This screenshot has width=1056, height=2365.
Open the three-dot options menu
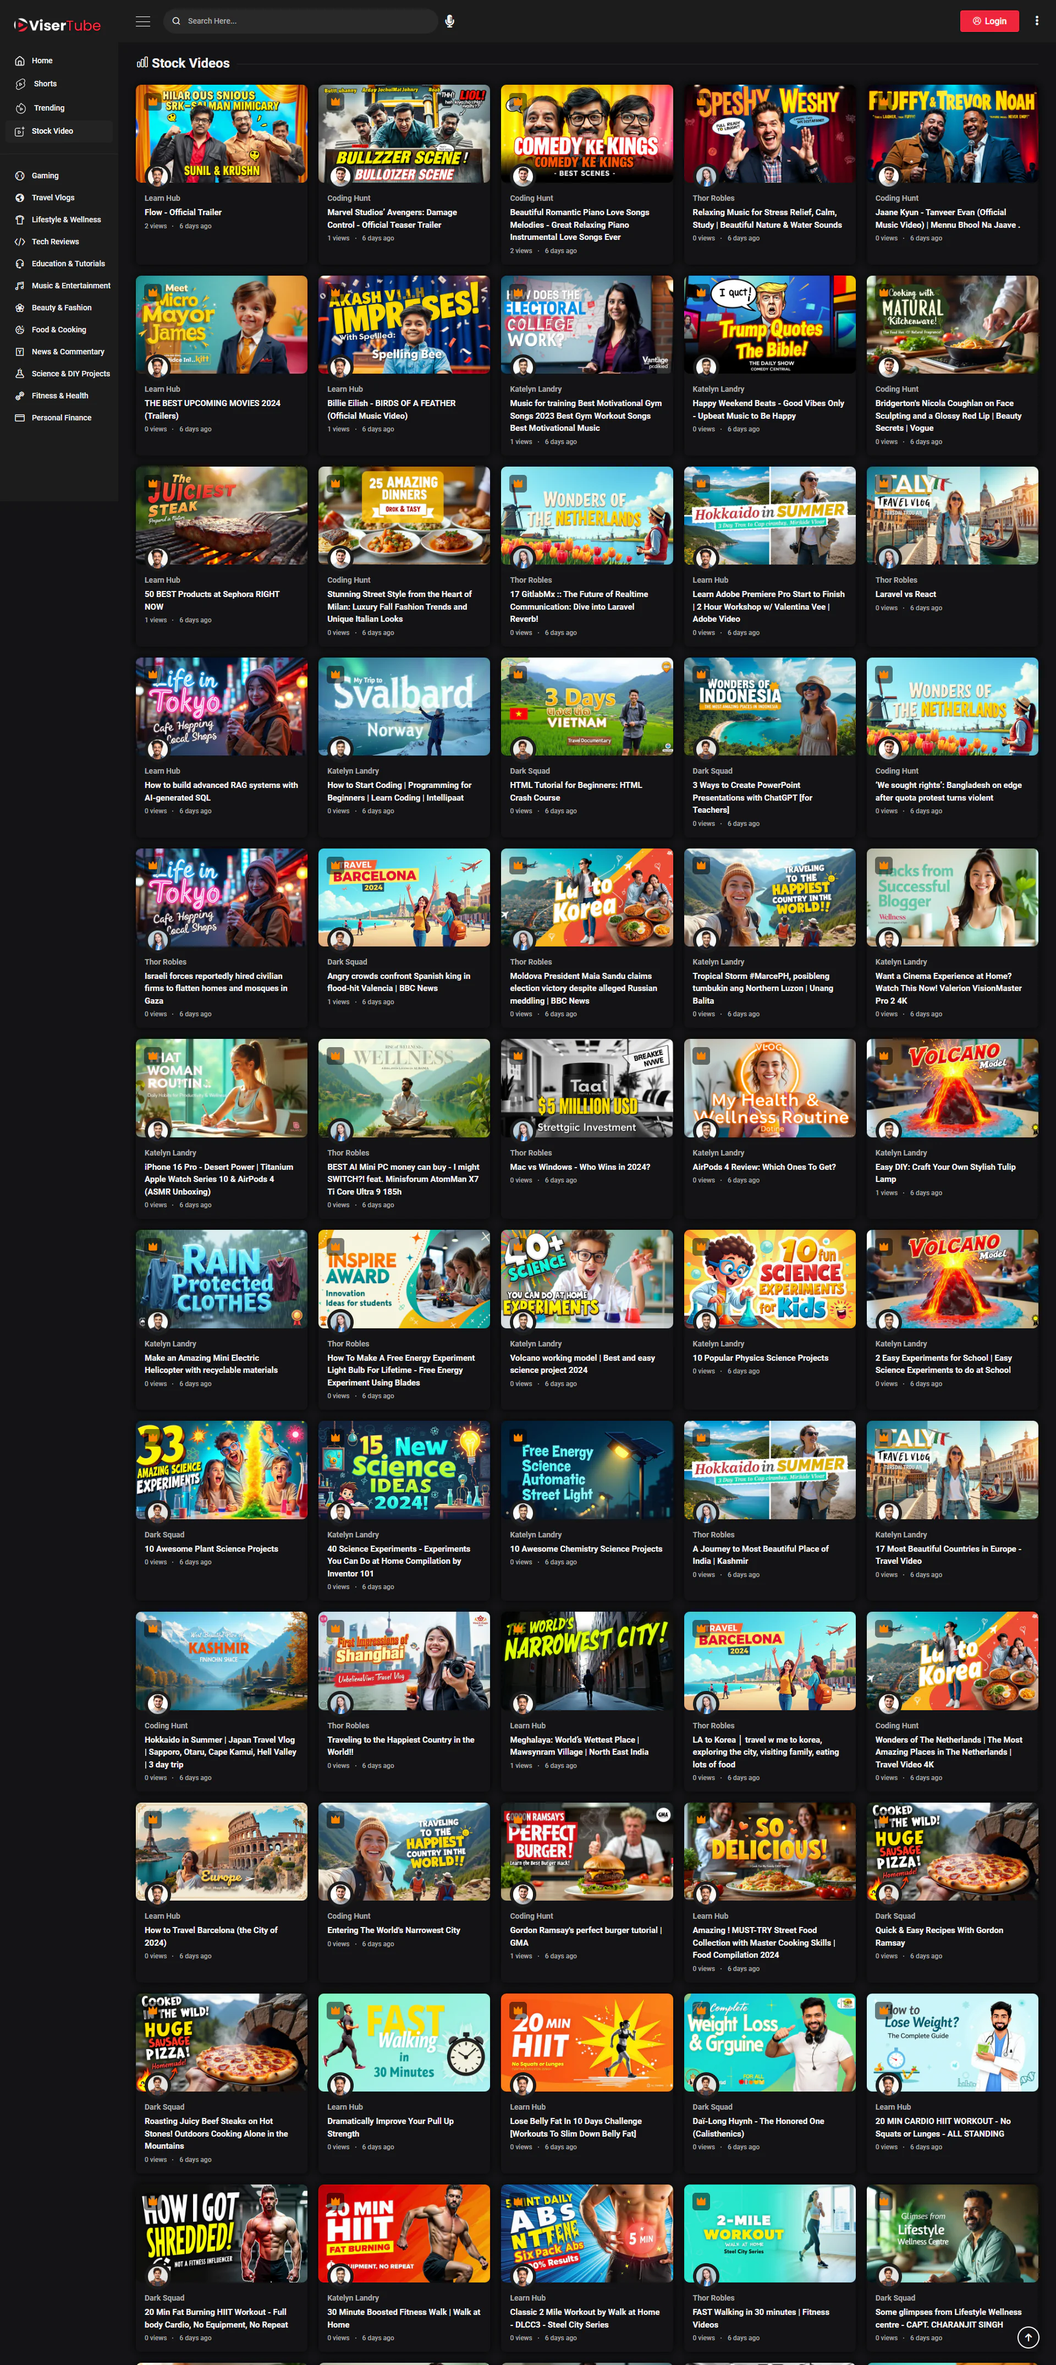(x=1037, y=20)
